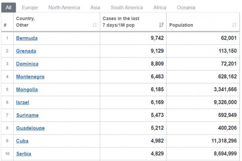
Task: Click the Grenada link
Action: click(26, 51)
